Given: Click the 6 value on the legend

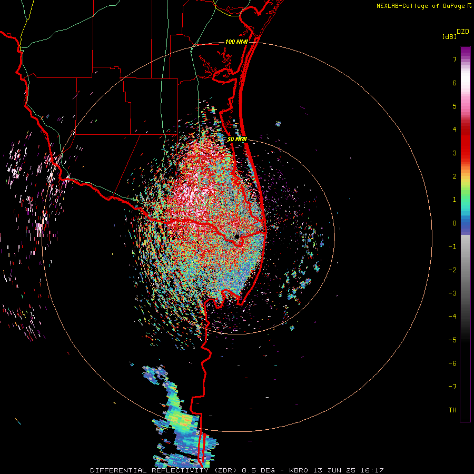Looking at the screenshot, I should click(455, 83).
